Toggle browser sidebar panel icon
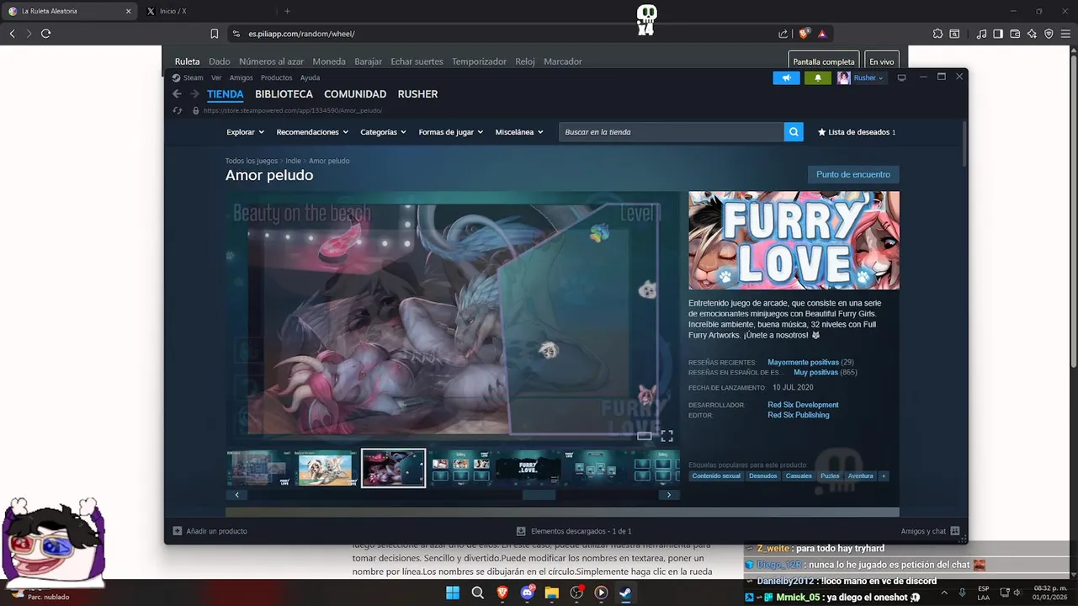The height and width of the screenshot is (606, 1078). (x=998, y=34)
